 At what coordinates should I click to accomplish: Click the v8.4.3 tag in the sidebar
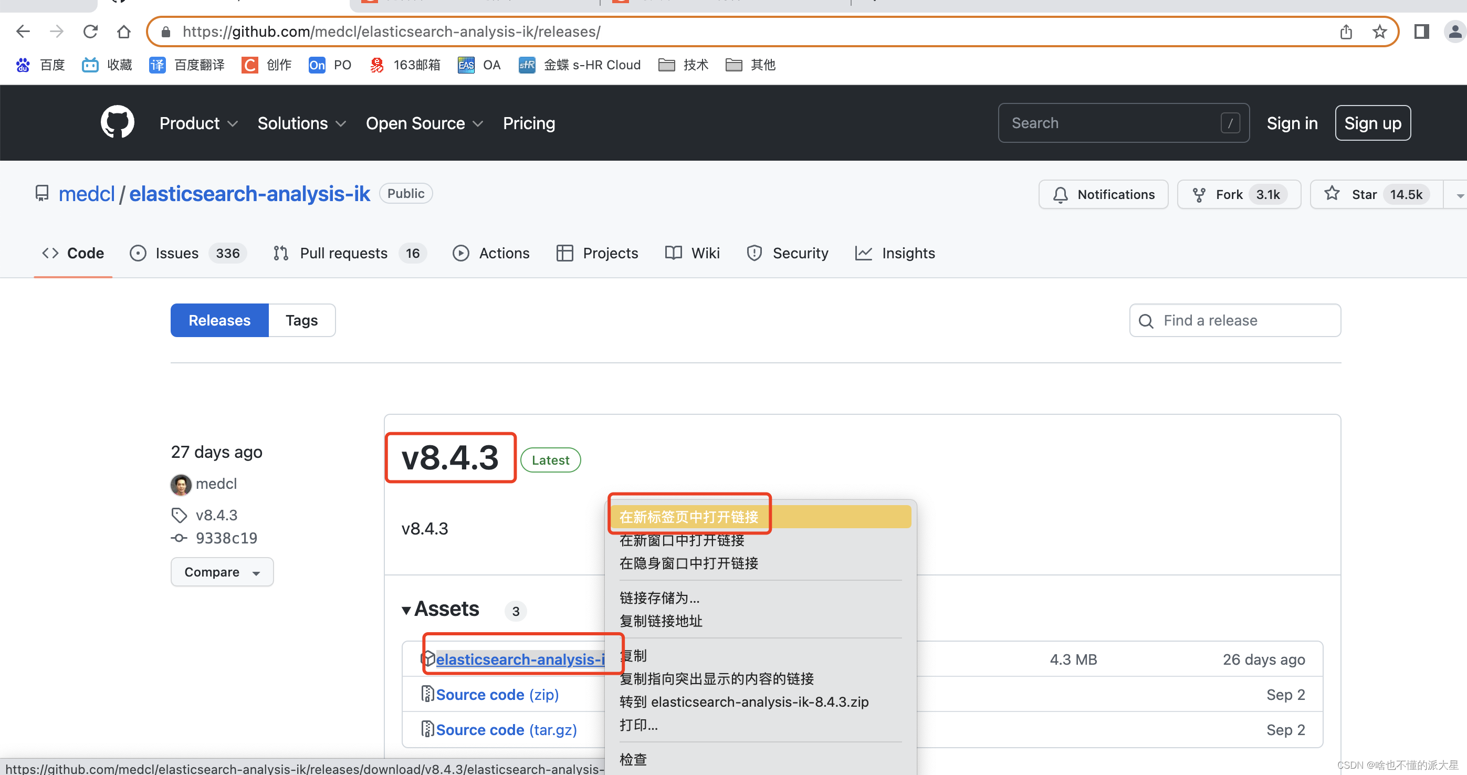tap(216, 515)
